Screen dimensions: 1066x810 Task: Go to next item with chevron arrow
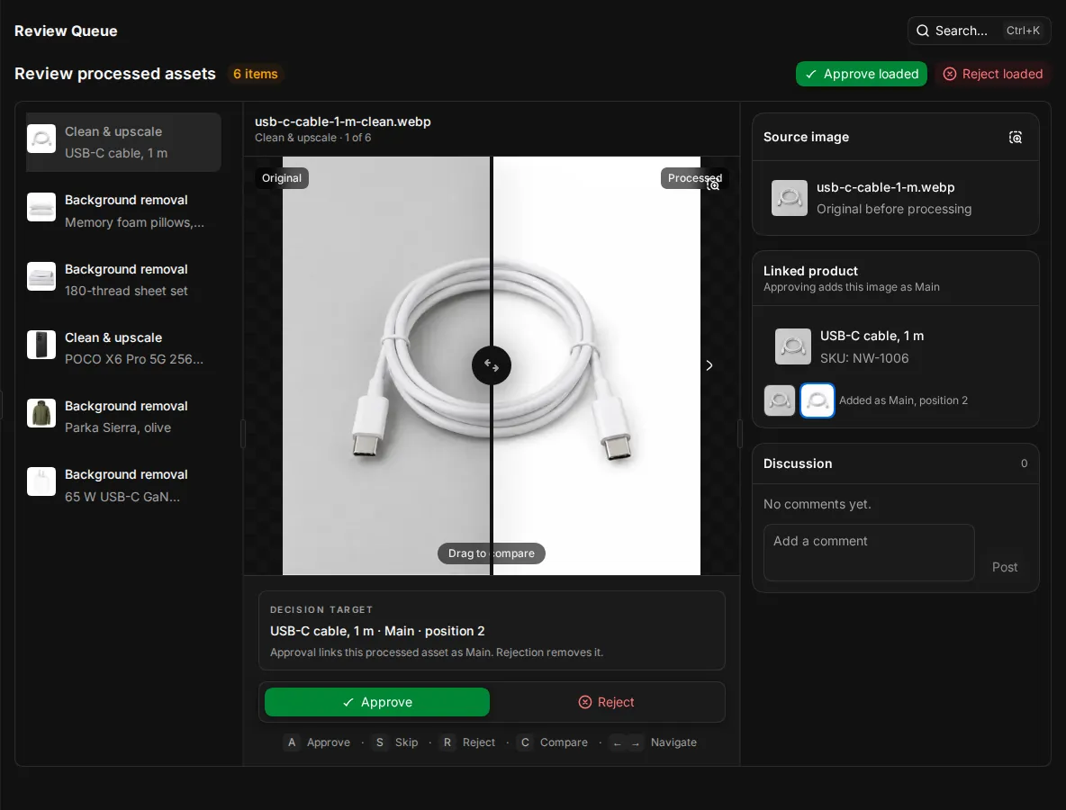(x=709, y=365)
